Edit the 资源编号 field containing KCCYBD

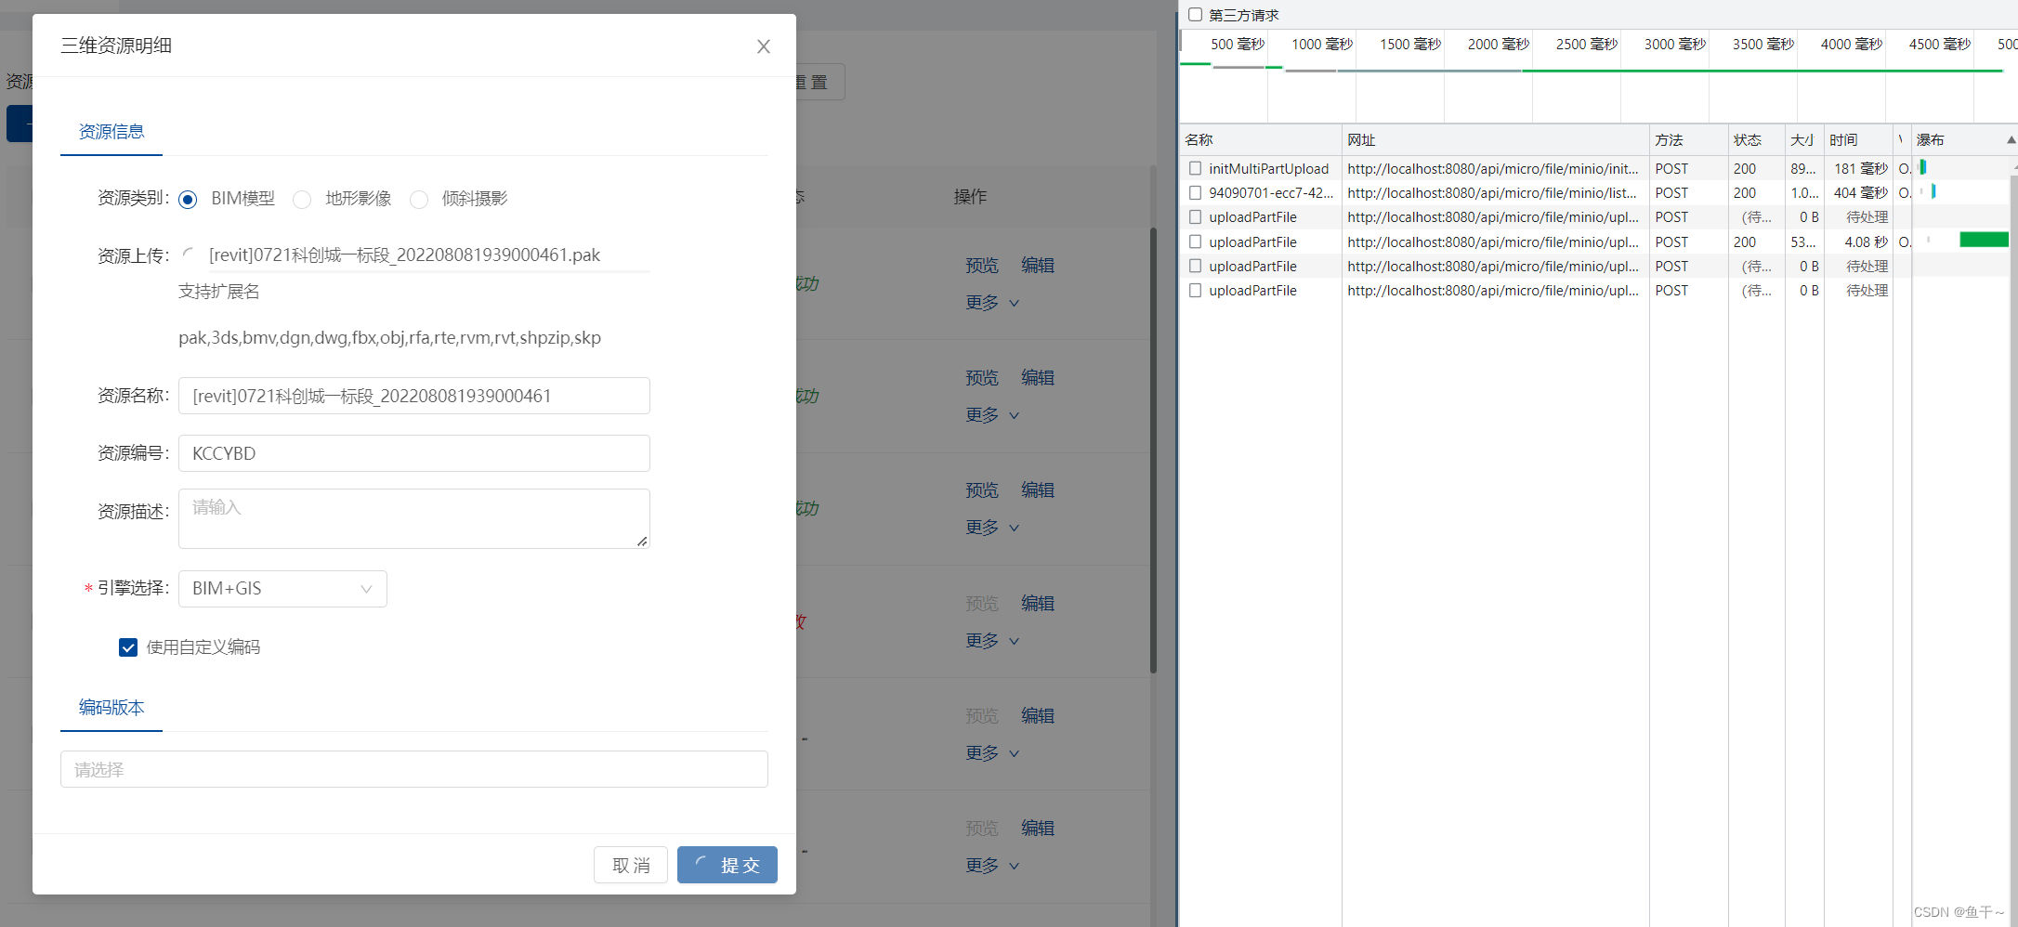[x=414, y=453]
